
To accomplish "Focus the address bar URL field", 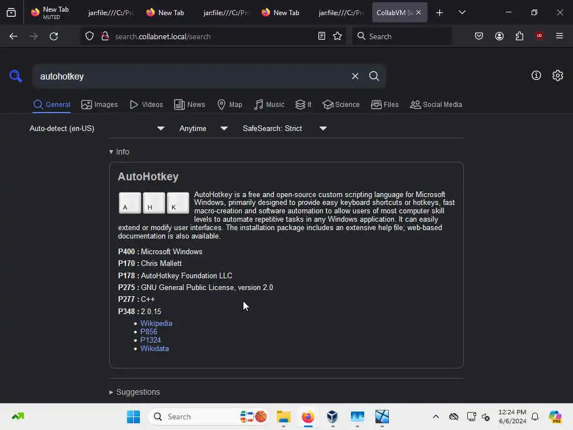I will click(x=214, y=36).
